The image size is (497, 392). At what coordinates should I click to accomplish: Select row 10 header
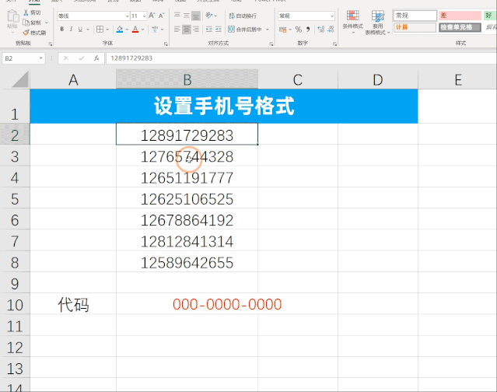click(x=15, y=305)
